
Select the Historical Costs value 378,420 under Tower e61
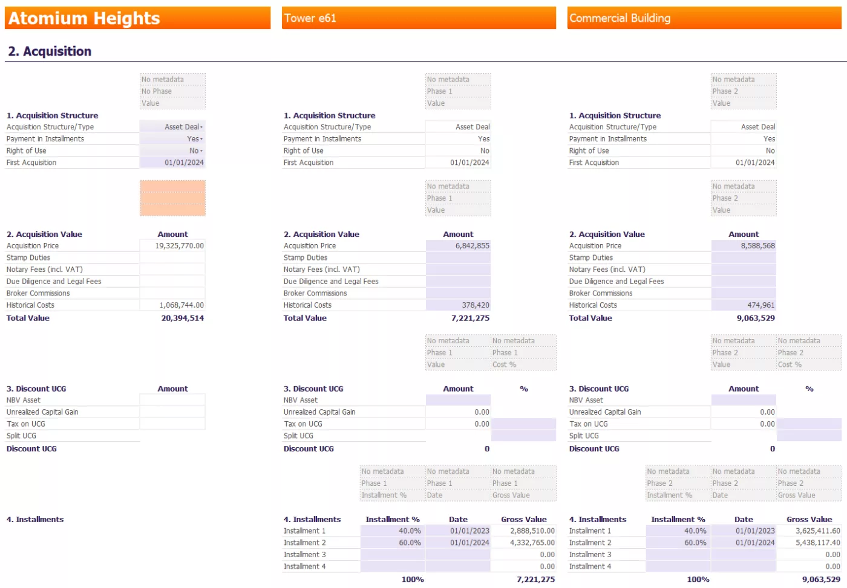(458, 305)
